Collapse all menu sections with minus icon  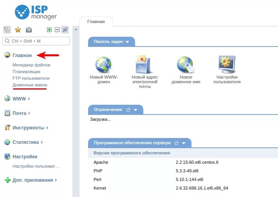57,30
